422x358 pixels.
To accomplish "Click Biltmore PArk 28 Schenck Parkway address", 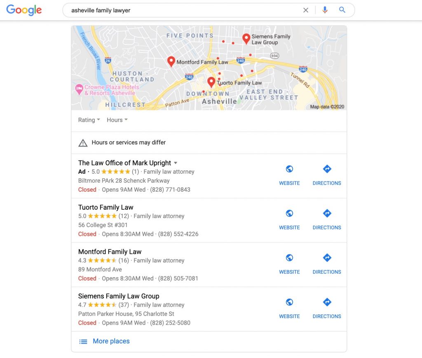I will click(124, 181).
